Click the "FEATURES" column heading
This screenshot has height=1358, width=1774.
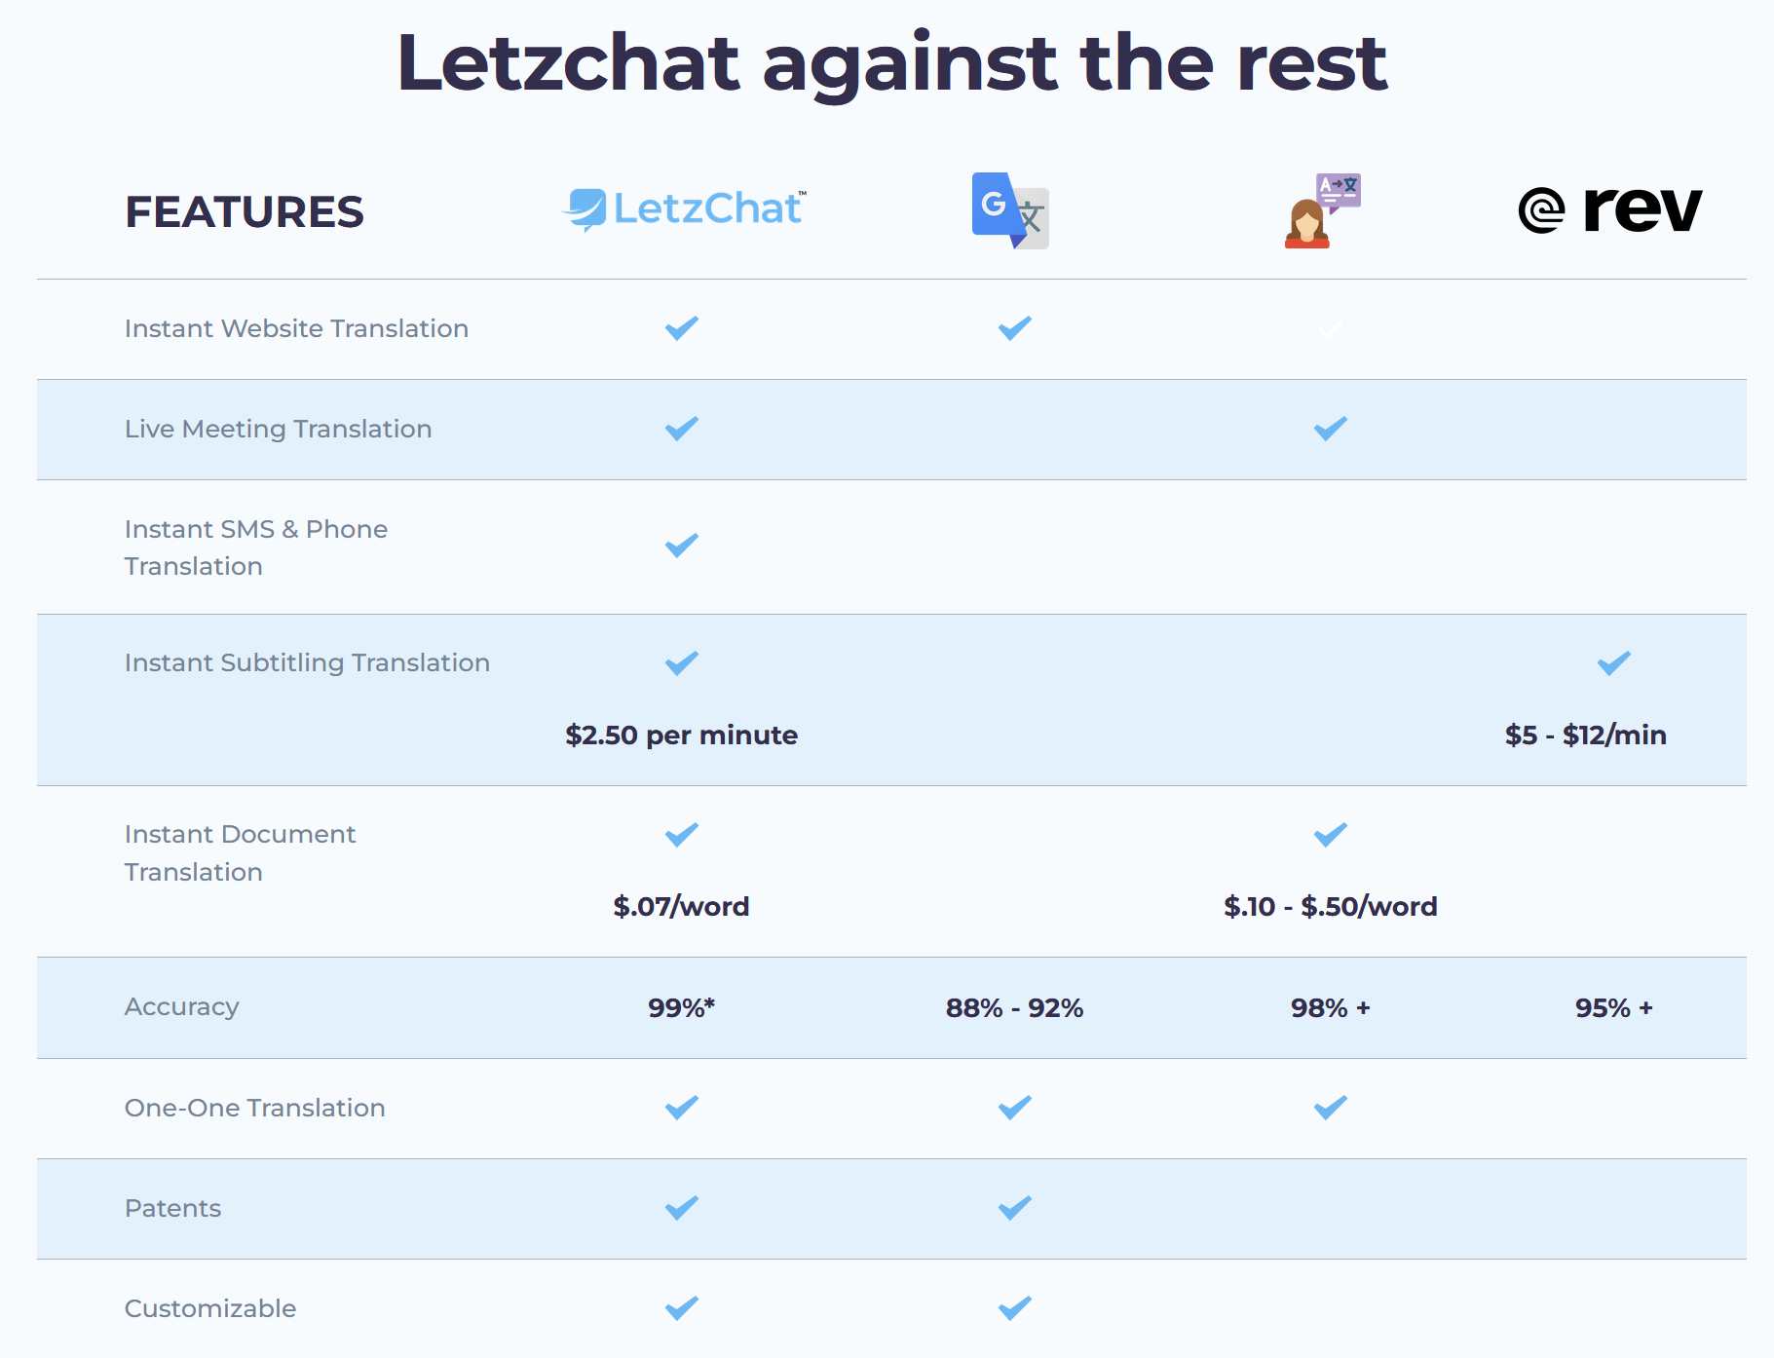[x=245, y=212]
